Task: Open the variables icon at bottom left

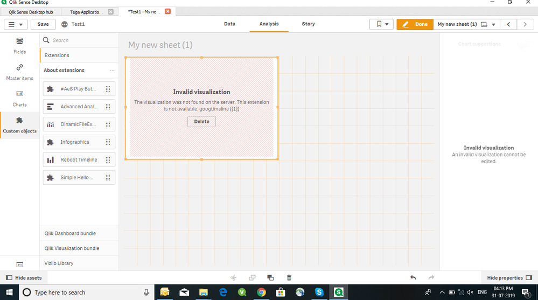Action: (x=19, y=264)
